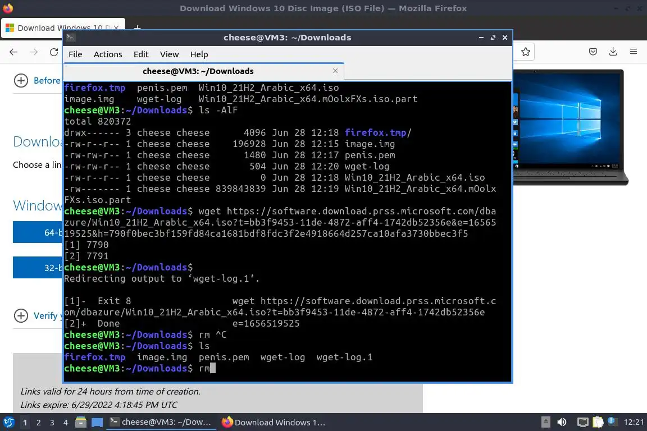The height and width of the screenshot is (431, 647).
Task: Open the clipboard manager tray icon
Action: [598, 422]
